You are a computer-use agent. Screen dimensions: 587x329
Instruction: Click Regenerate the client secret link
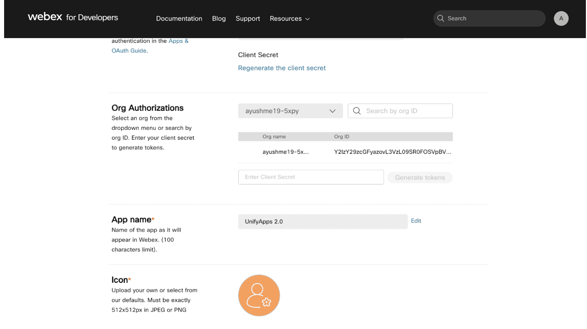[282, 68]
